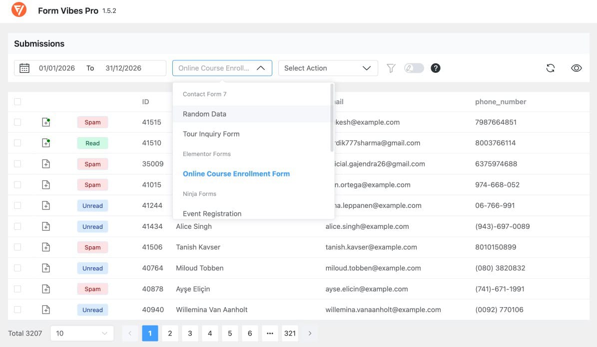The width and height of the screenshot is (597, 347).
Task: Click the next page arrow
Action: click(x=310, y=334)
